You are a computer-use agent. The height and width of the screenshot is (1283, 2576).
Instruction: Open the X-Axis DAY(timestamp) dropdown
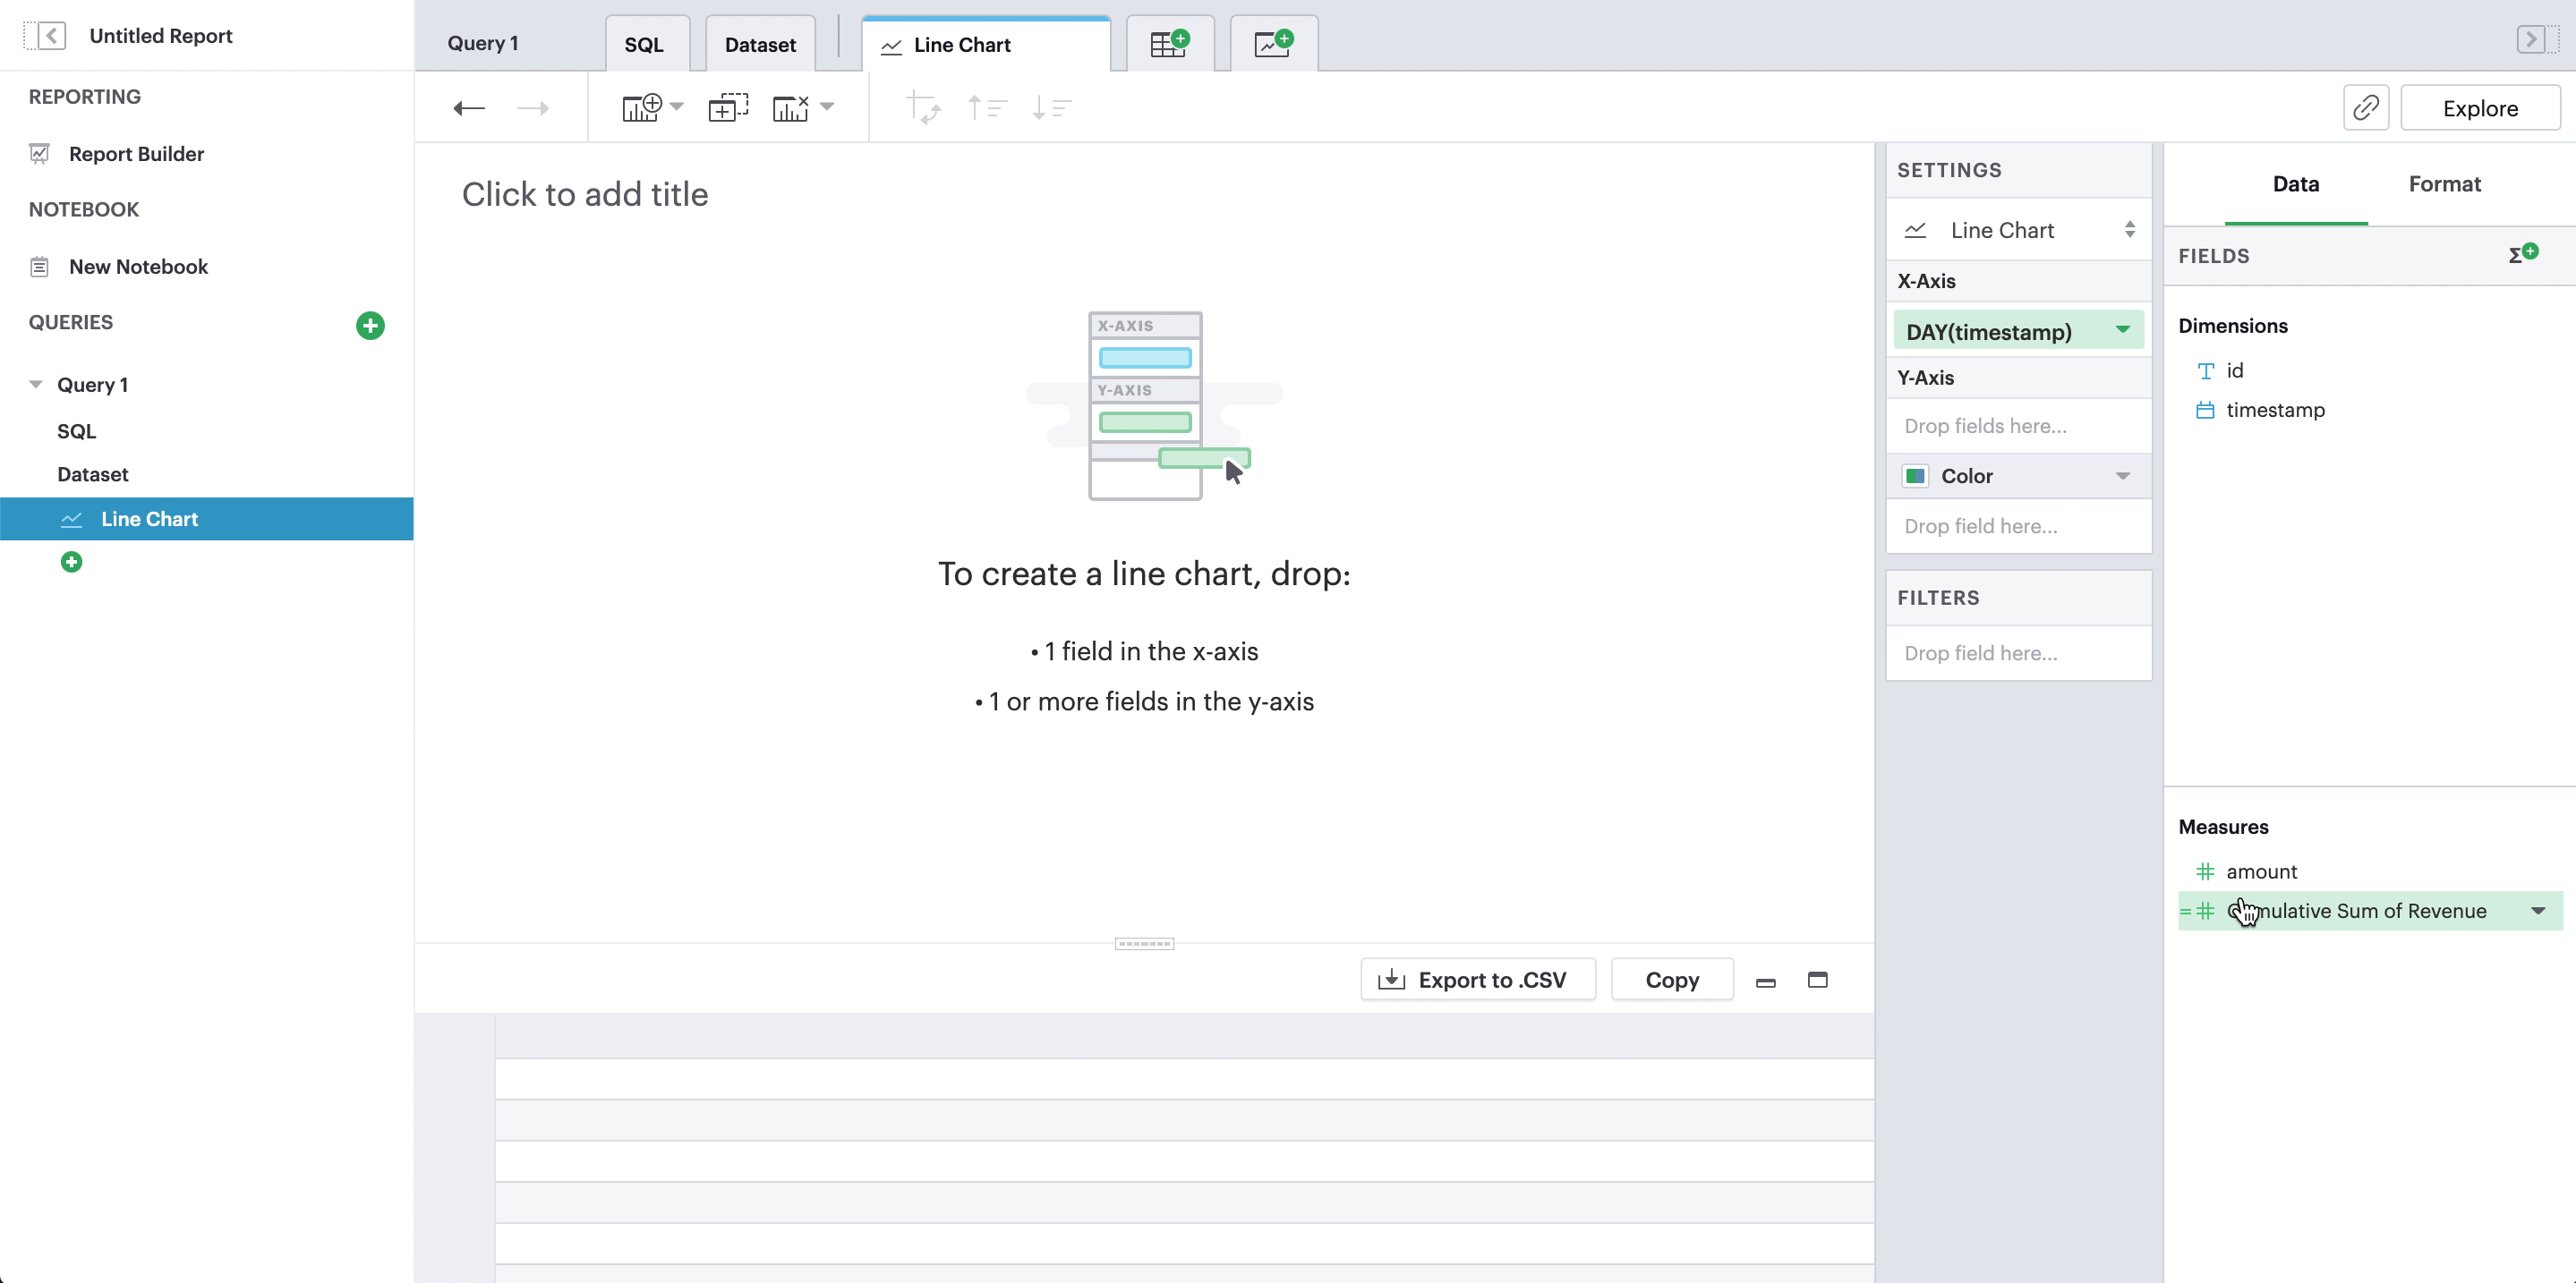pos(2122,328)
